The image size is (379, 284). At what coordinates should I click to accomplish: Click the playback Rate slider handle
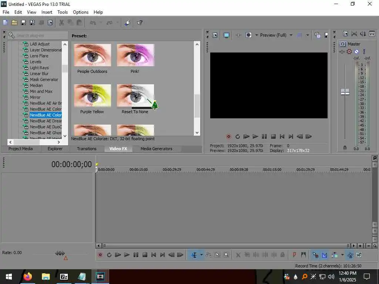click(60, 253)
